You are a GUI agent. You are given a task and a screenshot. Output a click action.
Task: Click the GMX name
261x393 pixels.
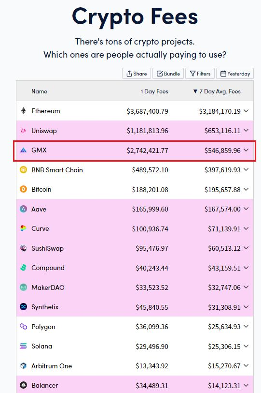[39, 150]
